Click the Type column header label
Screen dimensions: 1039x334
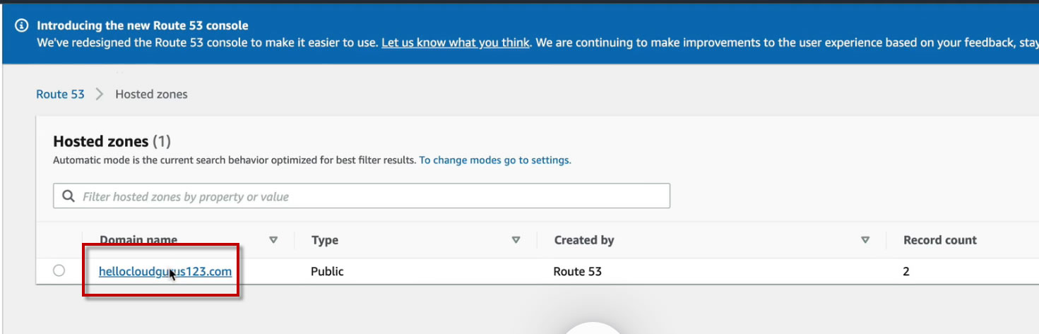click(325, 240)
